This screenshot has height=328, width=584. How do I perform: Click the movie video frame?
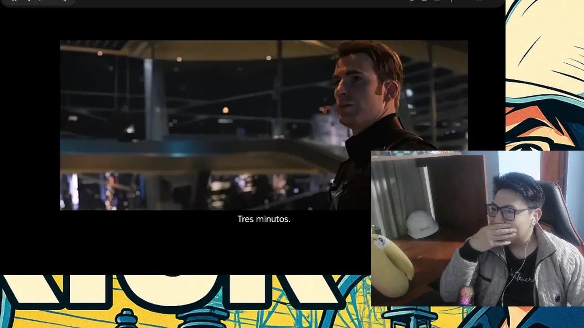(264, 125)
